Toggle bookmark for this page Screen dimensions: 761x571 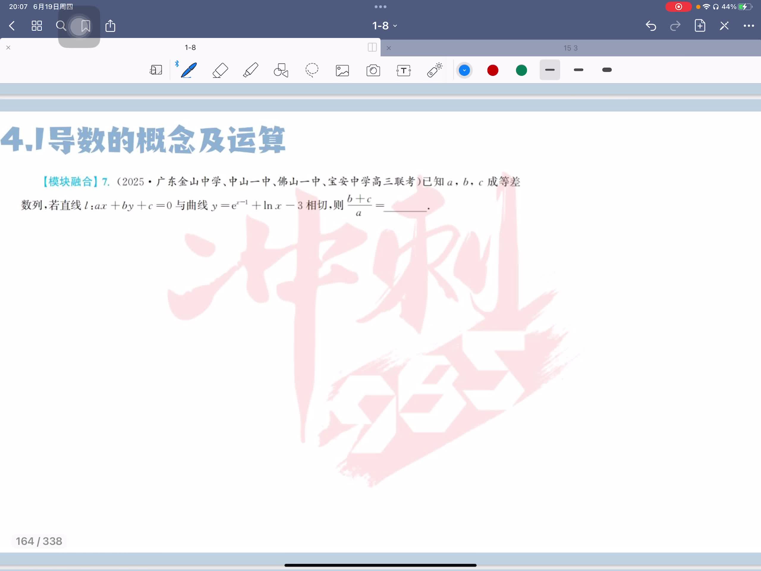click(85, 26)
